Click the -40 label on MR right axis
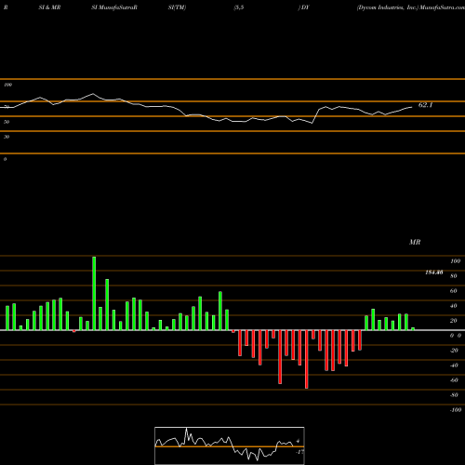 [x=454, y=365]
